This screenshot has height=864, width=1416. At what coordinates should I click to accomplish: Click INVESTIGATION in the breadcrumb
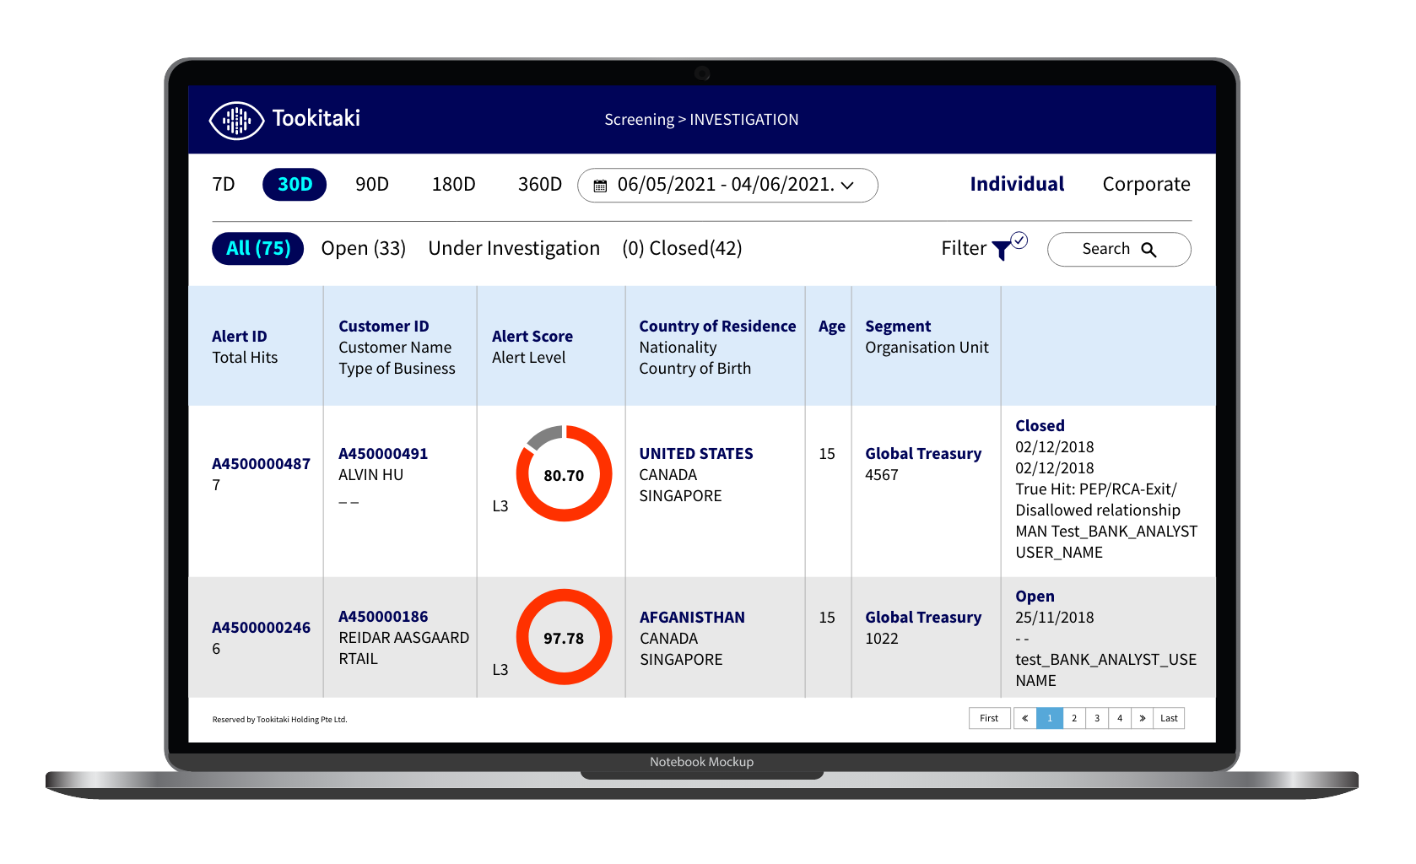(743, 120)
